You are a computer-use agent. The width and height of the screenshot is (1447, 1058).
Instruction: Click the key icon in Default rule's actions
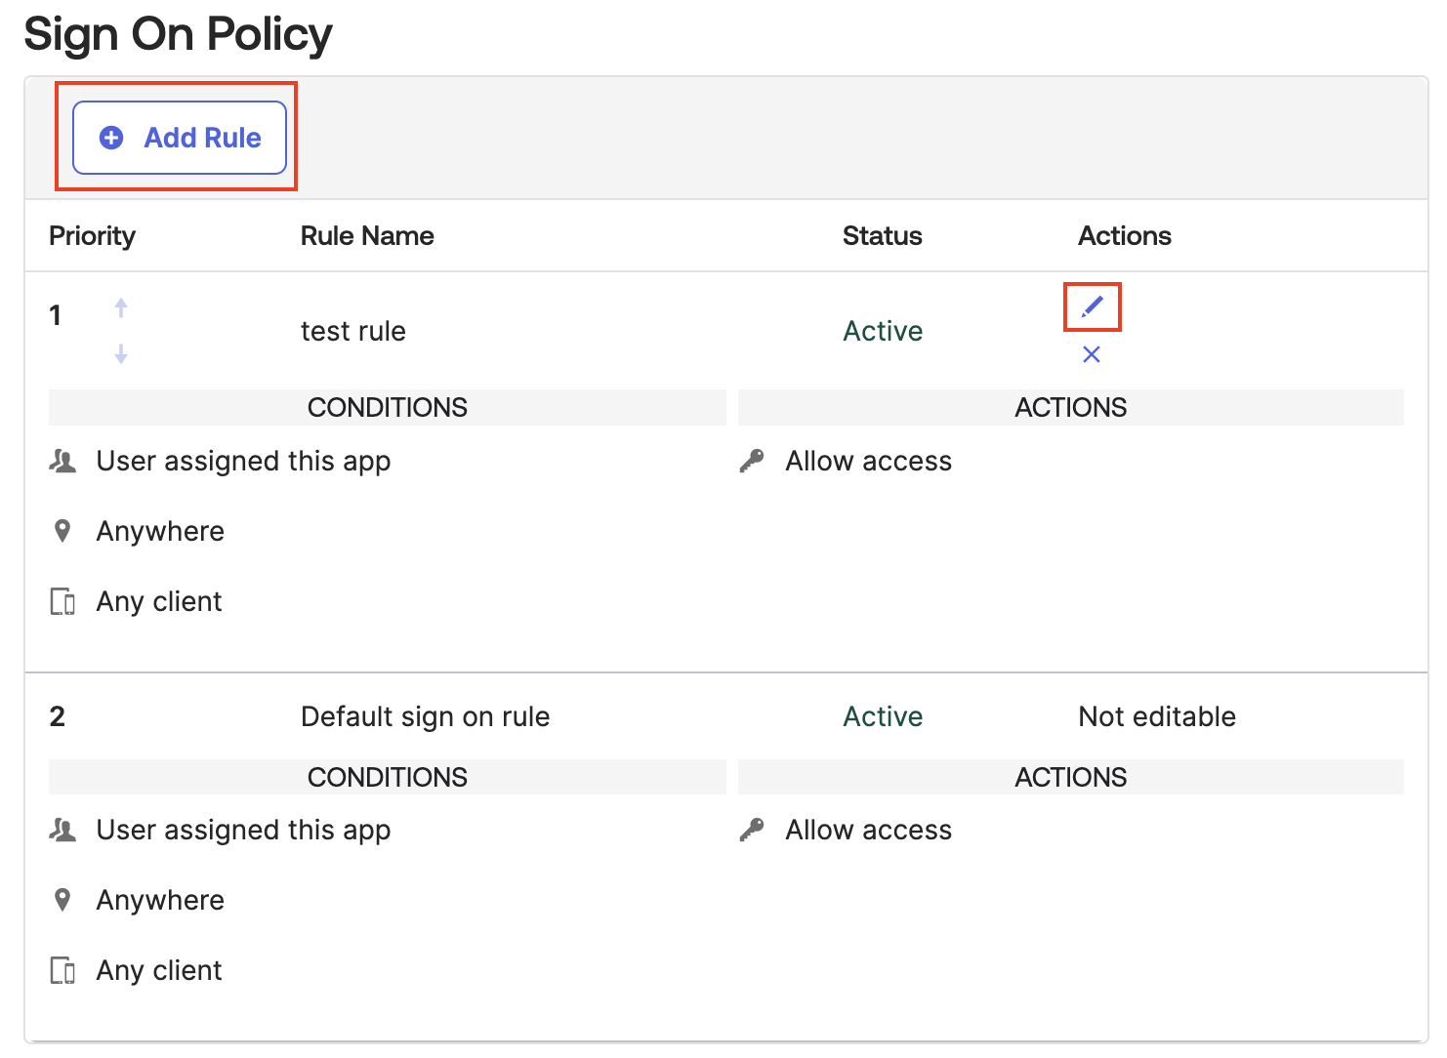pos(752,830)
